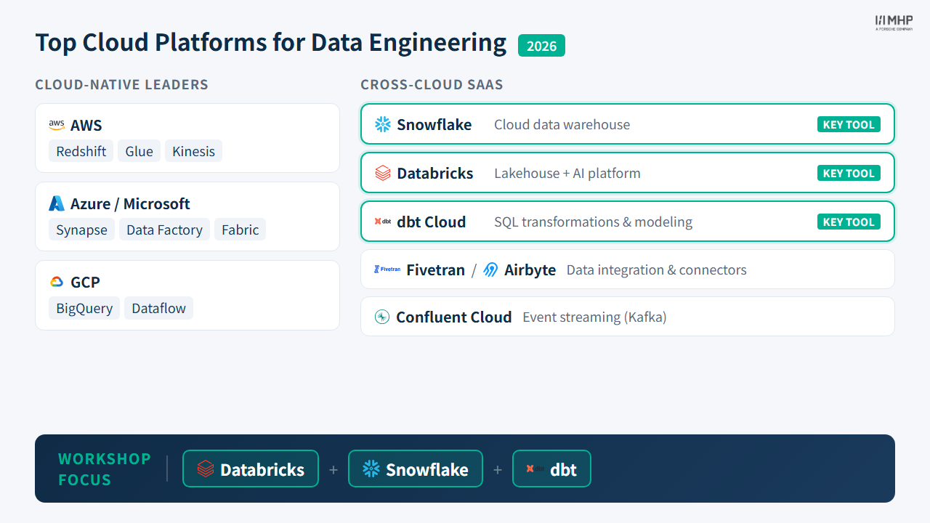Select the Fabric tag
Screen dimensions: 930x523
[x=240, y=230]
